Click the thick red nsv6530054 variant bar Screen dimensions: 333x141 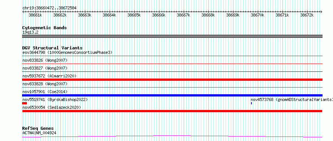172,111
